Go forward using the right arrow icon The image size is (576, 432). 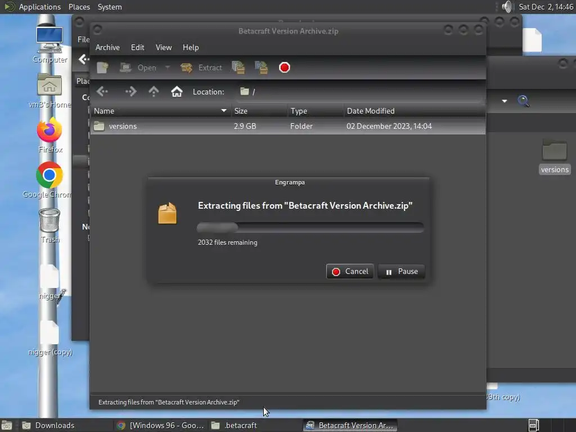[130, 92]
